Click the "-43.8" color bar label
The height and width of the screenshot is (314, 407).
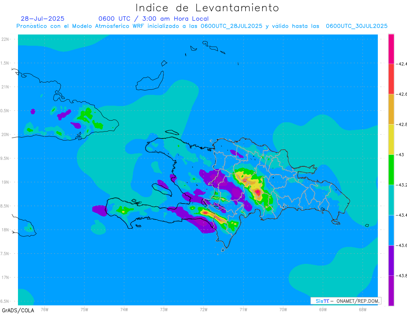[402, 275]
